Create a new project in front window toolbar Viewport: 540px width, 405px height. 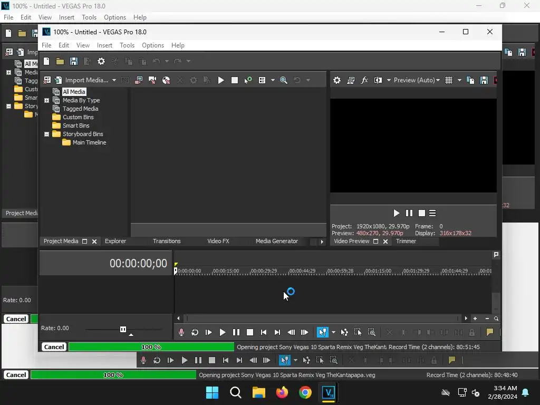pos(46,61)
